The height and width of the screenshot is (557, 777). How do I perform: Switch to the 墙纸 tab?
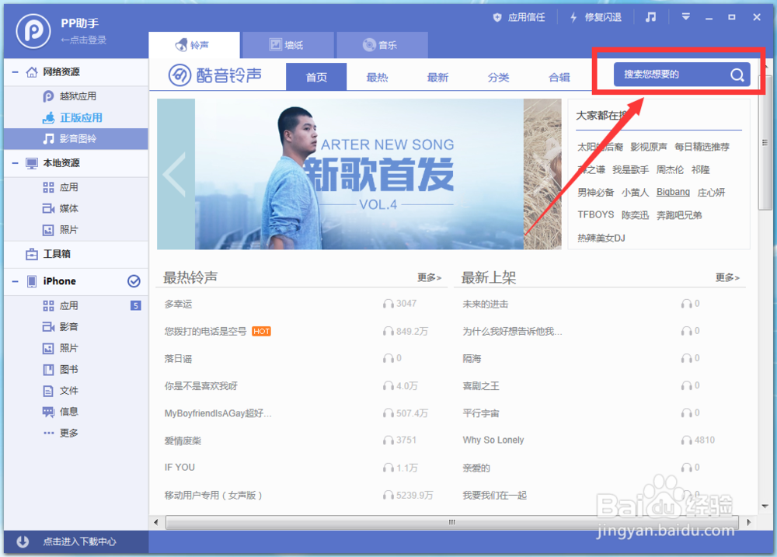pyautogui.click(x=288, y=45)
